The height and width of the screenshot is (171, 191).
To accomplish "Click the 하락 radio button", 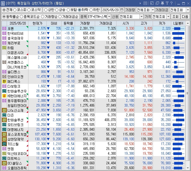I will point(80,10).
